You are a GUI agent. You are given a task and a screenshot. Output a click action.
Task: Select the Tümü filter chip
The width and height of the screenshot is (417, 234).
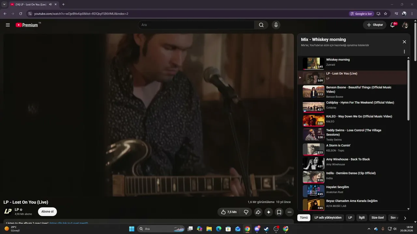pyautogui.click(x=304, y=218)
